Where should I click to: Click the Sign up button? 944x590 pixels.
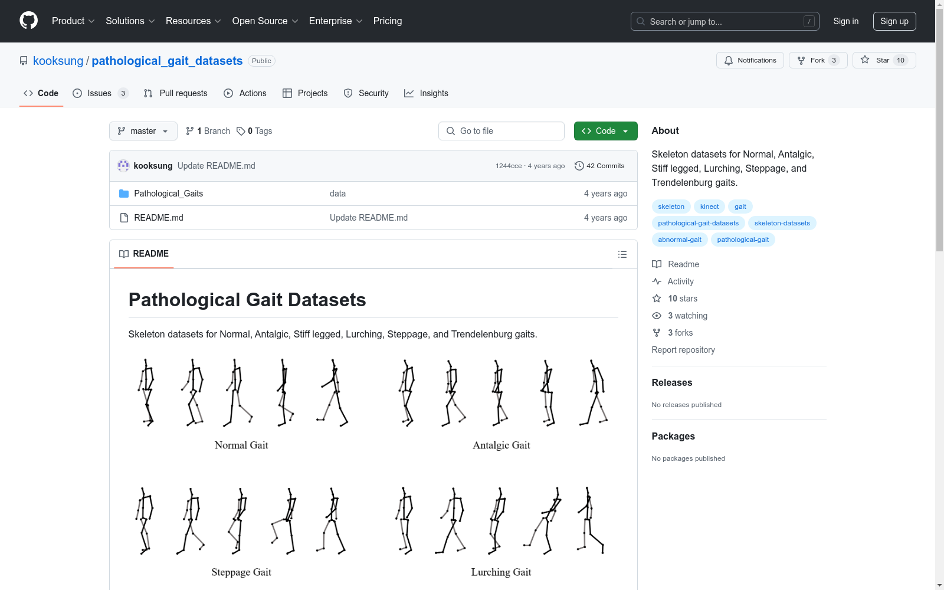pos(894,21)
